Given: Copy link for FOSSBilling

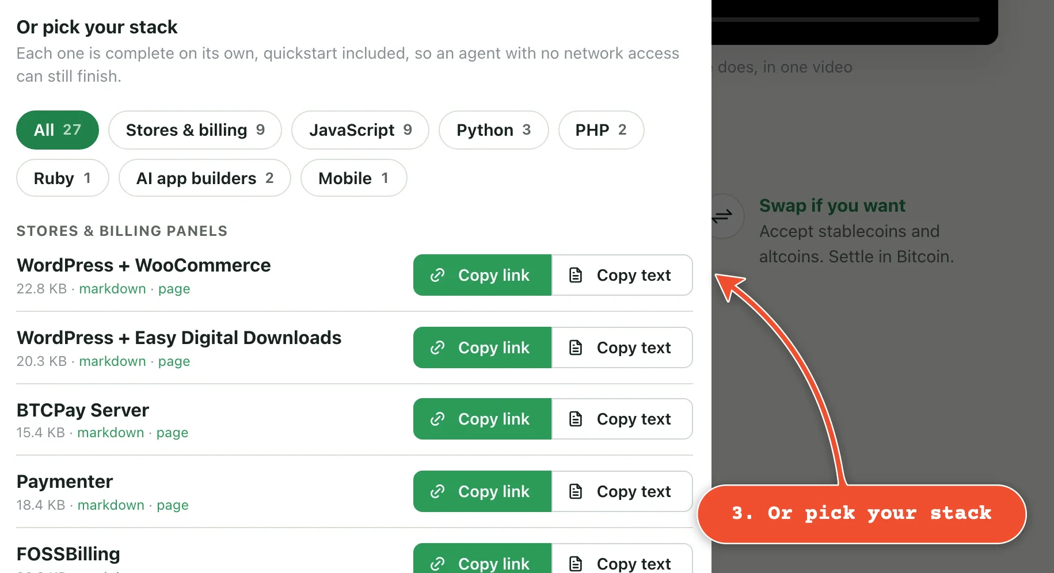Looking at the screenshot, I should pos(482,559).
